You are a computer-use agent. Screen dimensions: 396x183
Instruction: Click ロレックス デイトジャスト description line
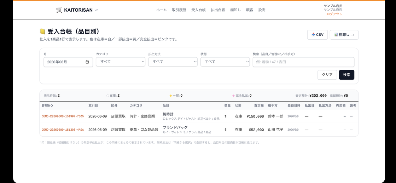[x=191, y=119]
